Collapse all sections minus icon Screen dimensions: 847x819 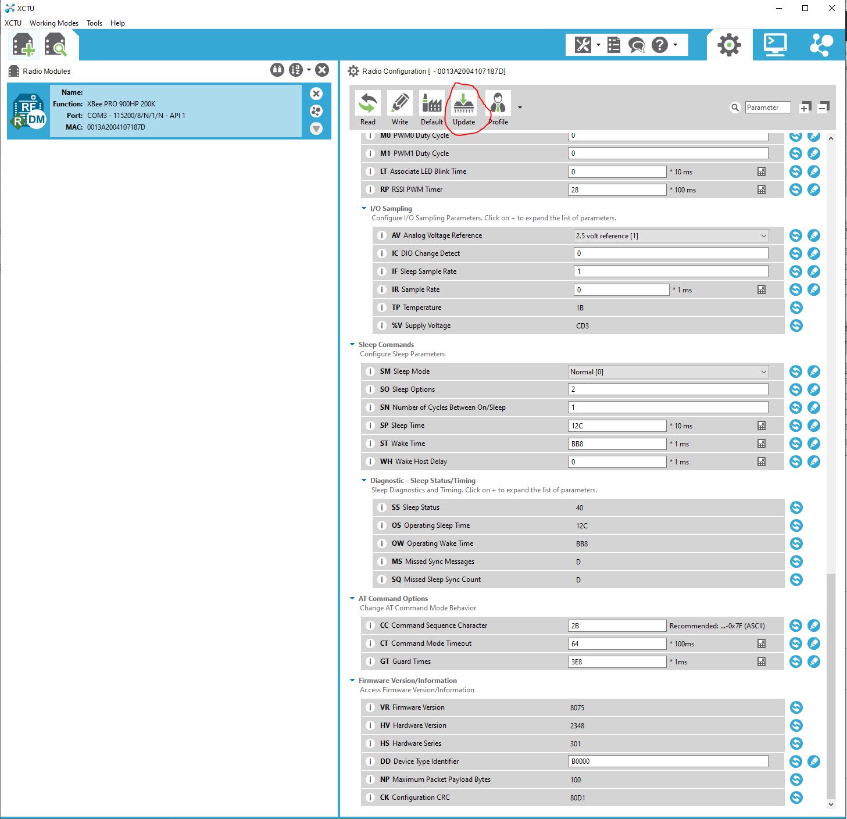coord(823,108)
